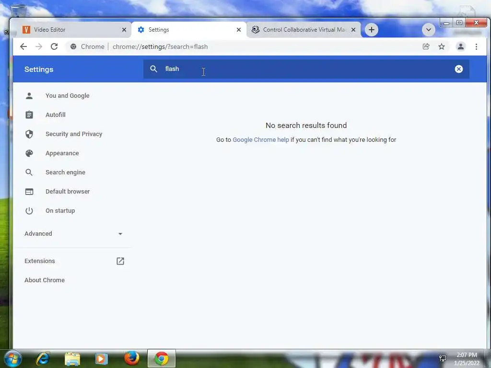Open Windows Explorer folder from taskbar
This screenshot has height=368, width=491.
click(x=72, y=358)
